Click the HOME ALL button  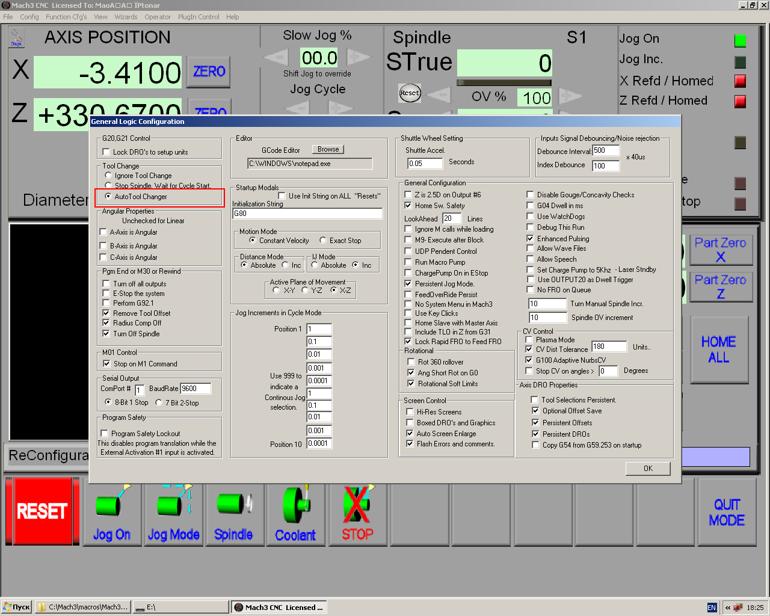[719, 350]
